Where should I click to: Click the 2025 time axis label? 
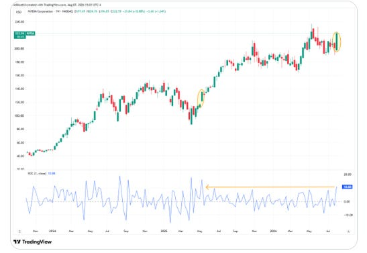point(164,231)
